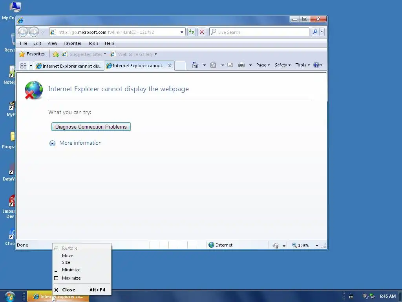The width and height of the screenshot is (402, 302).
Task: Click the Protected Mode lock icon in status bar
Action: click(276, 245)
